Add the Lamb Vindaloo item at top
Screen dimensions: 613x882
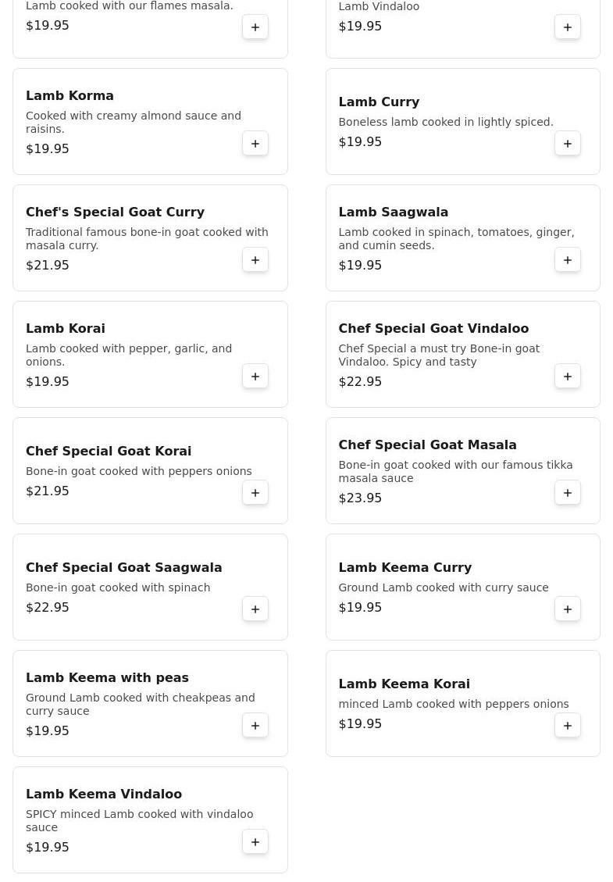click(x=568, y=27)
